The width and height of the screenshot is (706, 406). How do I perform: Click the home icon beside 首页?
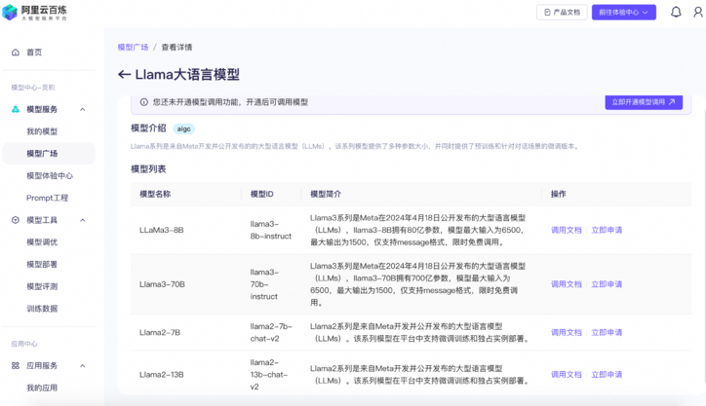coord(16,53)
